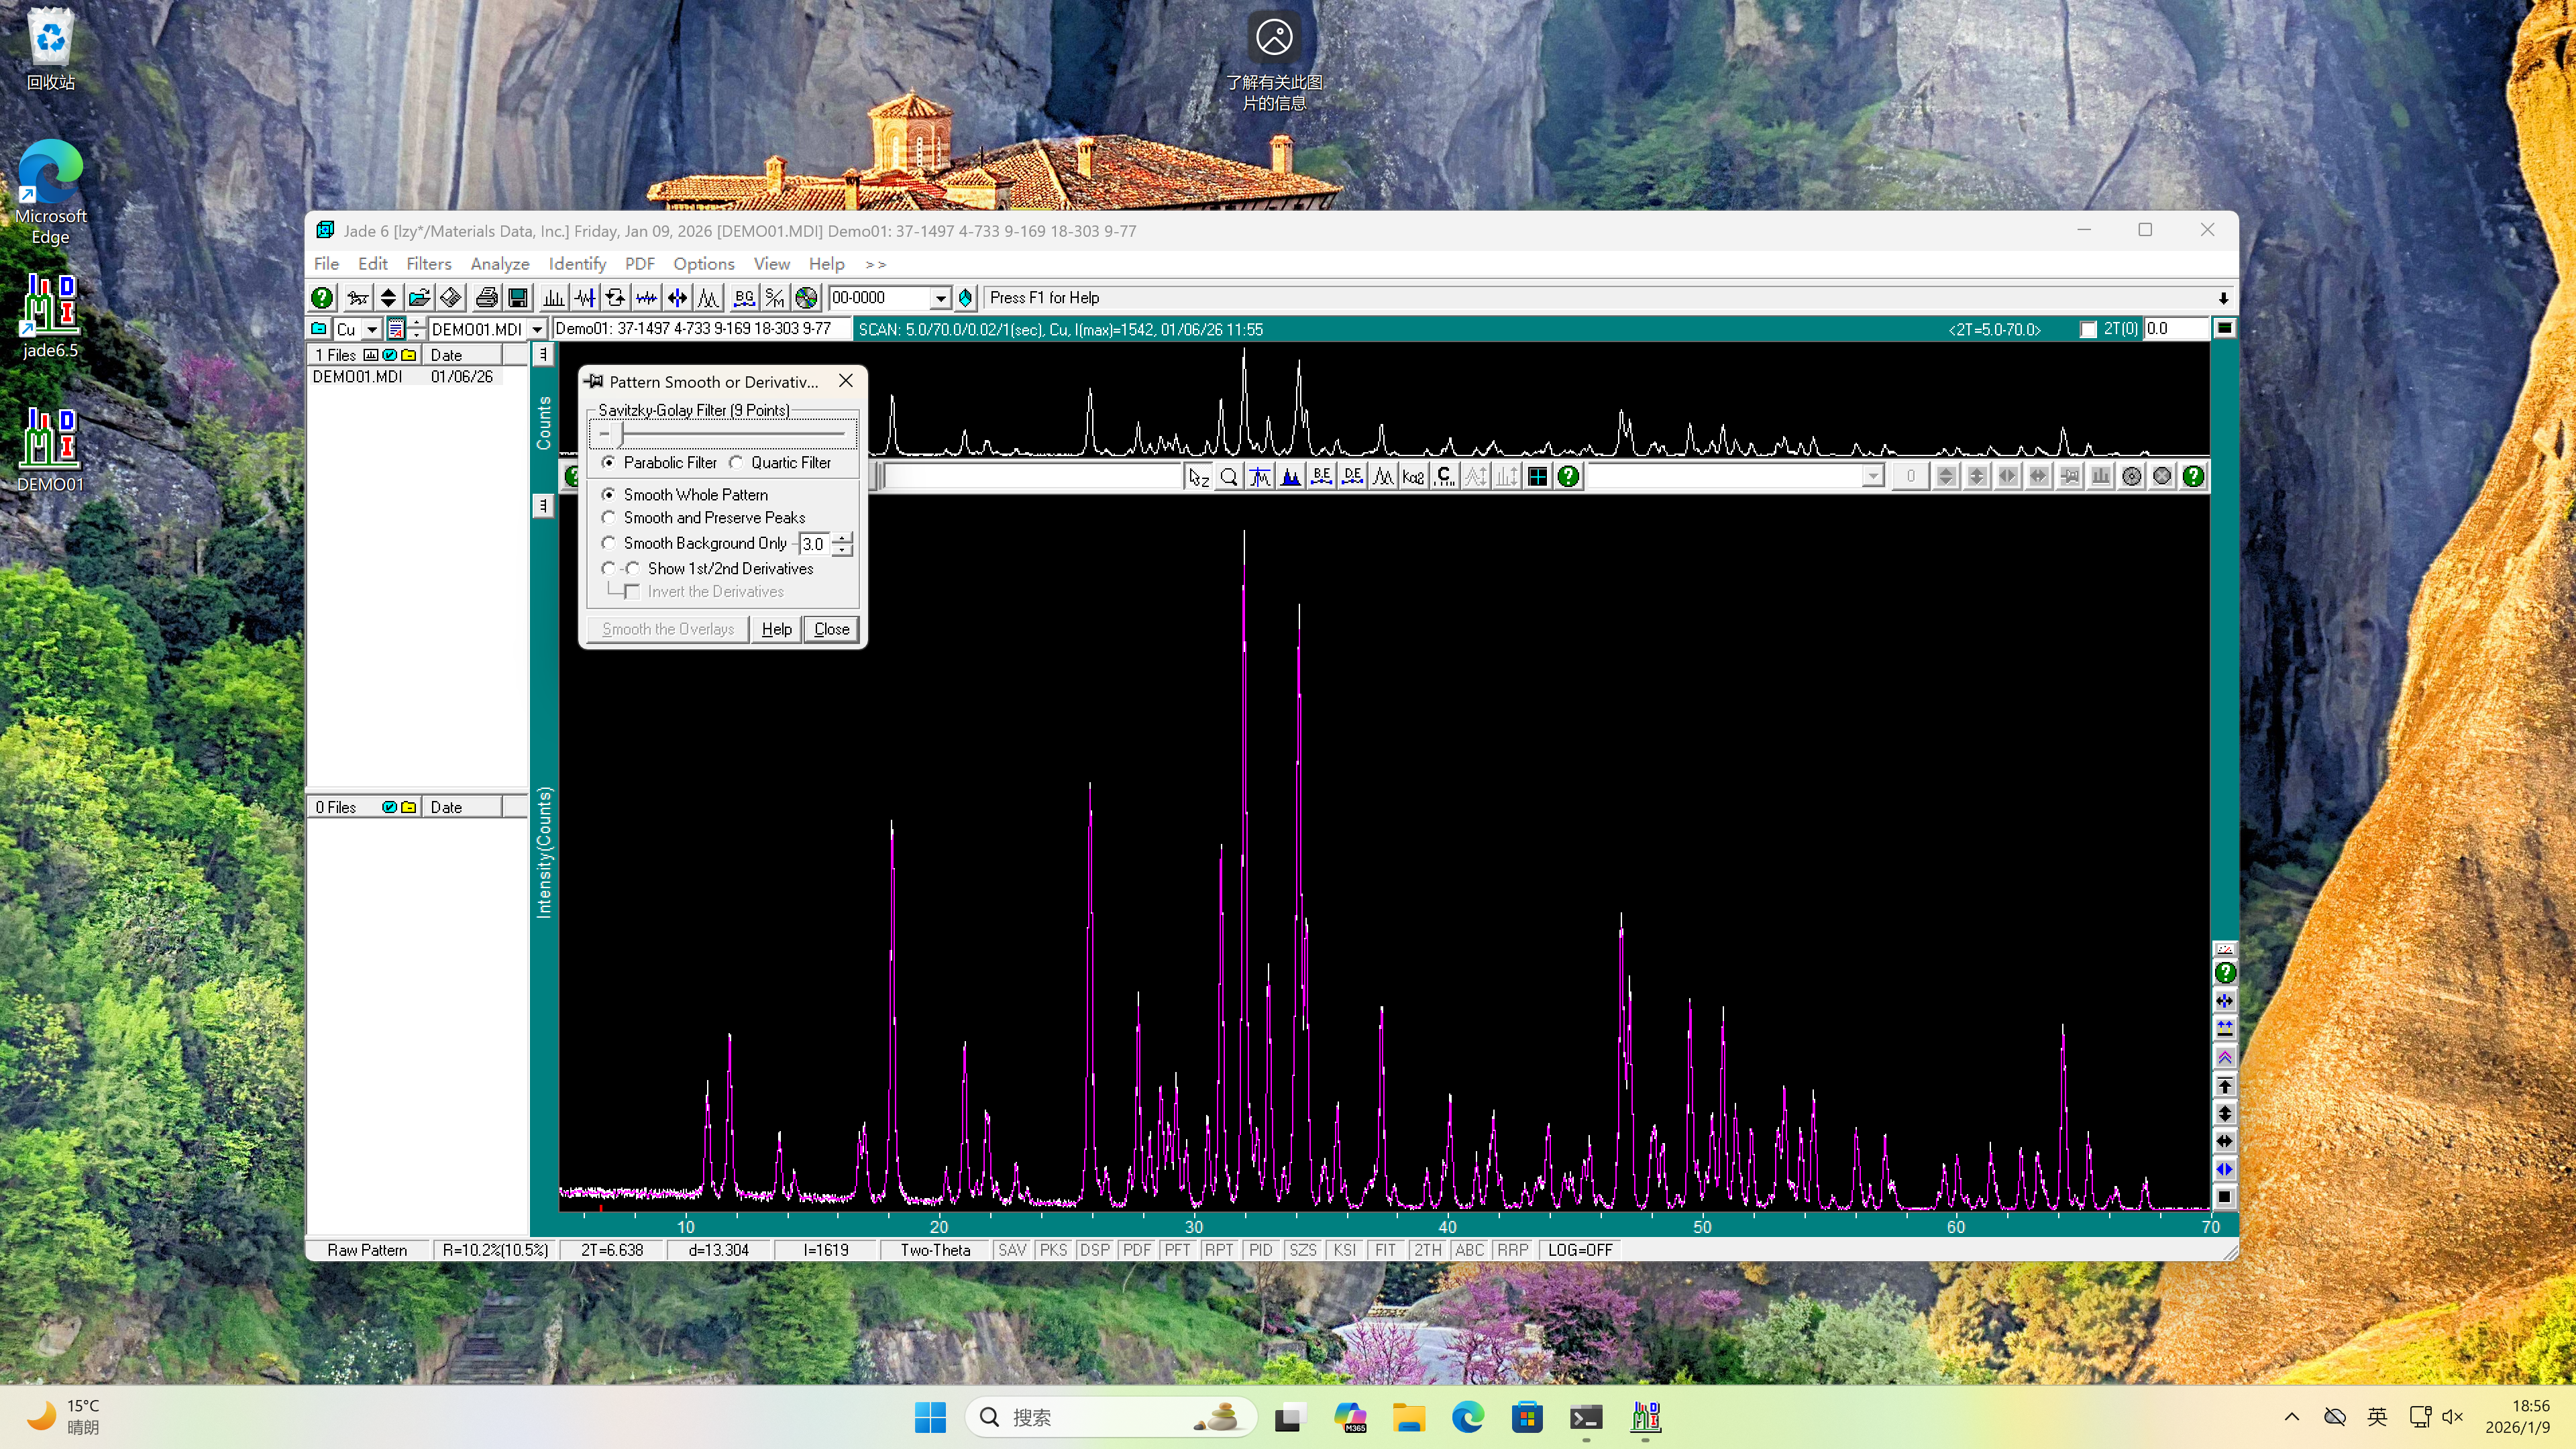Image resolution: width=2576 pixels, height=1449 pixels.
Task: Click the open folder icon in toolbar
Action: point(419,298)
